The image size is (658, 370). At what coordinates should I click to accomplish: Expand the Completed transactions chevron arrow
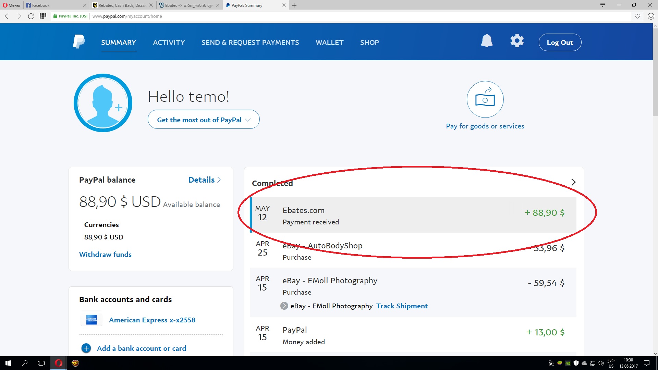click(573, 182)
